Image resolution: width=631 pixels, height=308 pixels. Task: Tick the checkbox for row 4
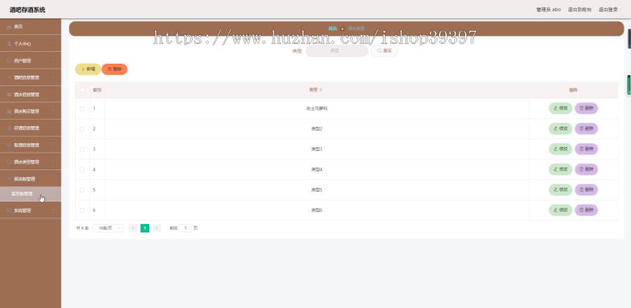(x=82, y=169)
